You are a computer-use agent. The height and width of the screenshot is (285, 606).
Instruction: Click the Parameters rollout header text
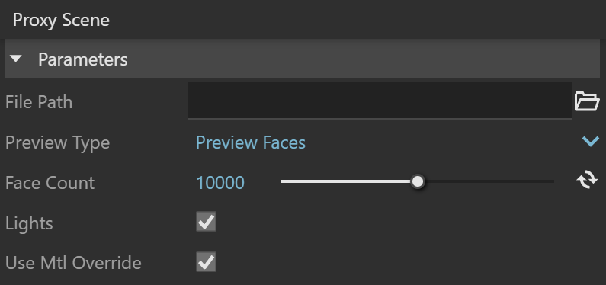(83, 59)
